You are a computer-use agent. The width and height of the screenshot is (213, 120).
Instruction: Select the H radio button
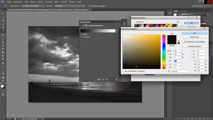(168, 51)
